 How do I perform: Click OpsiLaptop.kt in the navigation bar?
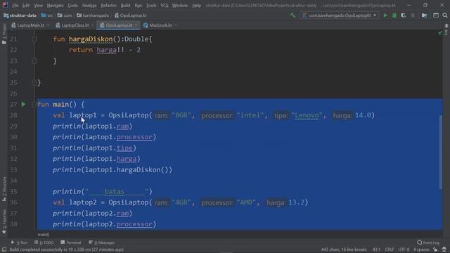130,15
